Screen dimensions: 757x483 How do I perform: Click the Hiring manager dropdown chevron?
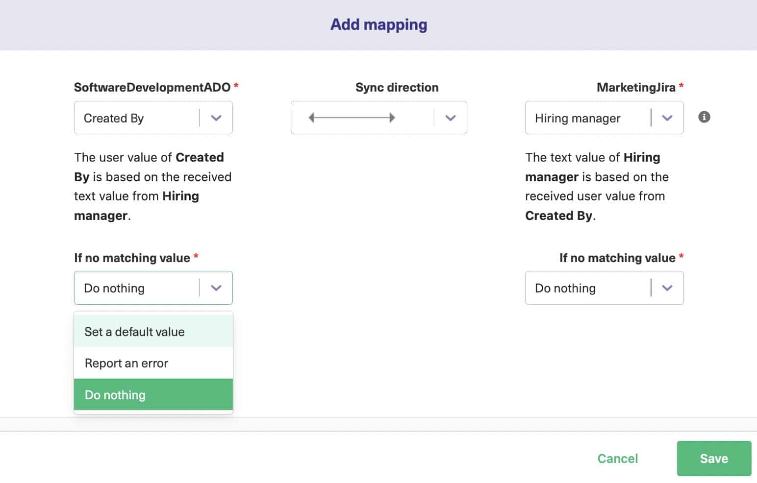click(x=667, y=118)
